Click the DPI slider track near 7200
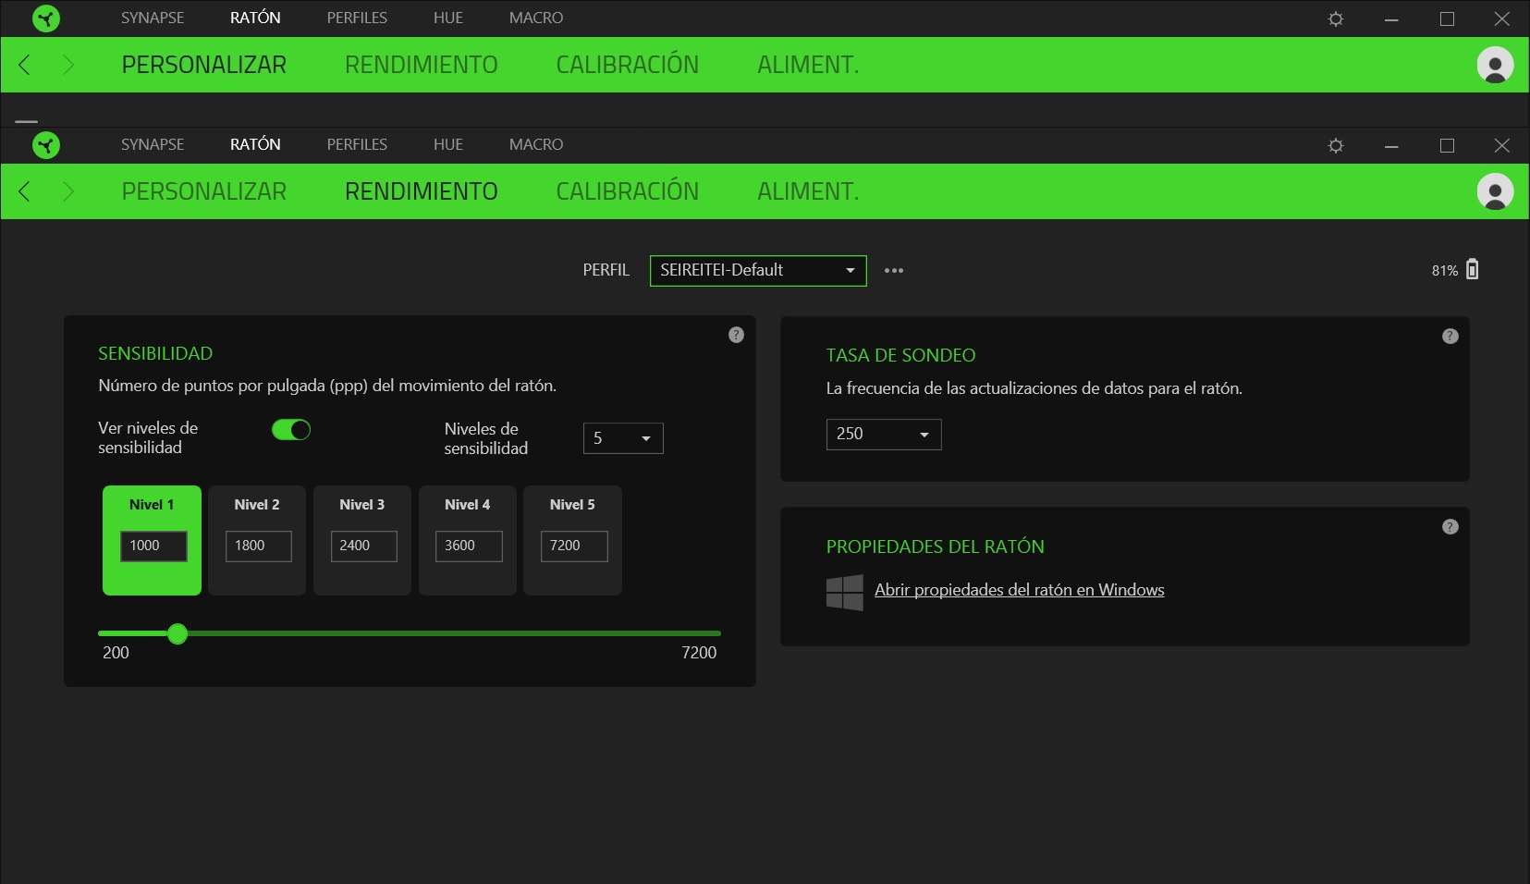Image resolution: width=1530 pixels, height=884 pixels. 712,633
